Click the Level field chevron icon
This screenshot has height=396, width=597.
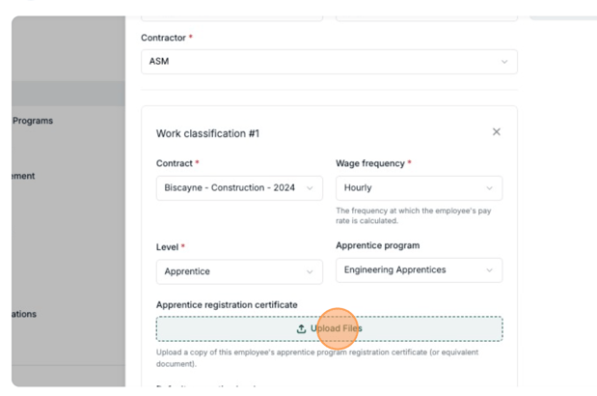[310, 272]
